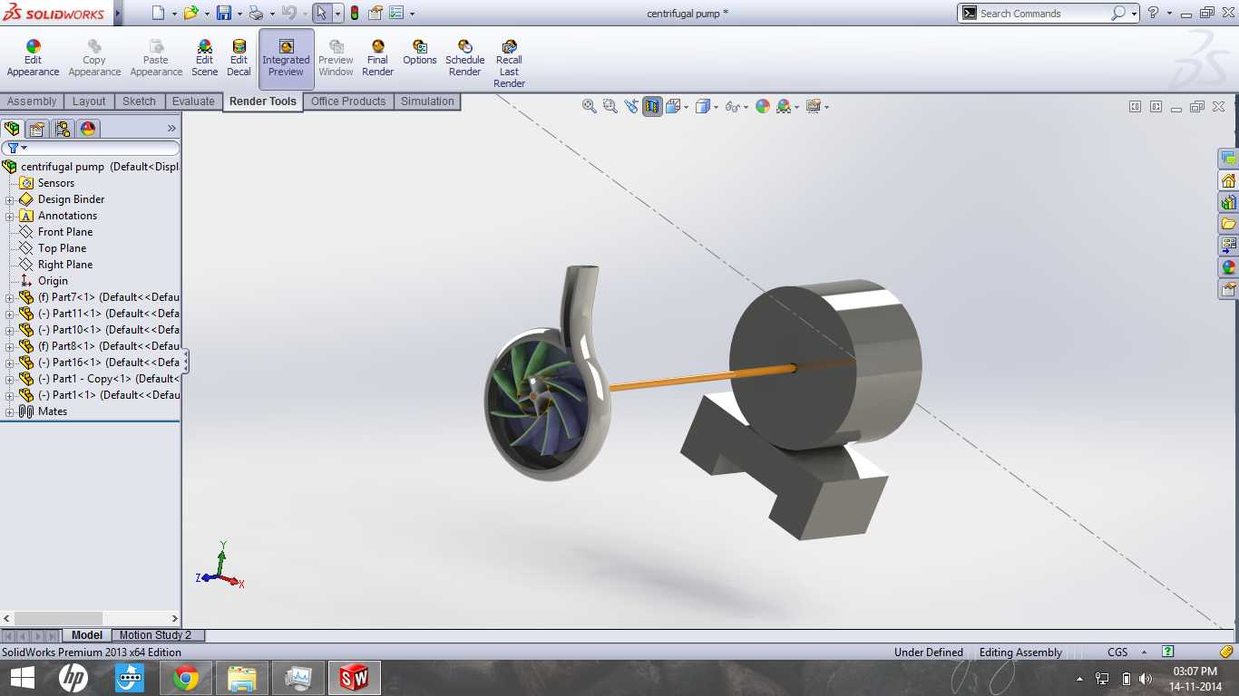Open the PropertyManager panel tab

(37, 129)
